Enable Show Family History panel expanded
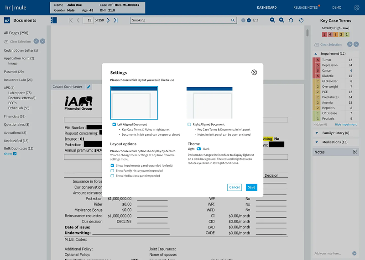This screenshot has width=365, height=260. tap(112, 171)
